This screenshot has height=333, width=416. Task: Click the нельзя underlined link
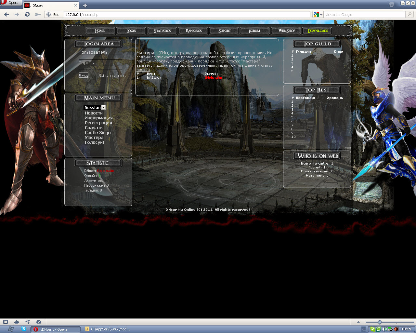[x=143, y=70]
